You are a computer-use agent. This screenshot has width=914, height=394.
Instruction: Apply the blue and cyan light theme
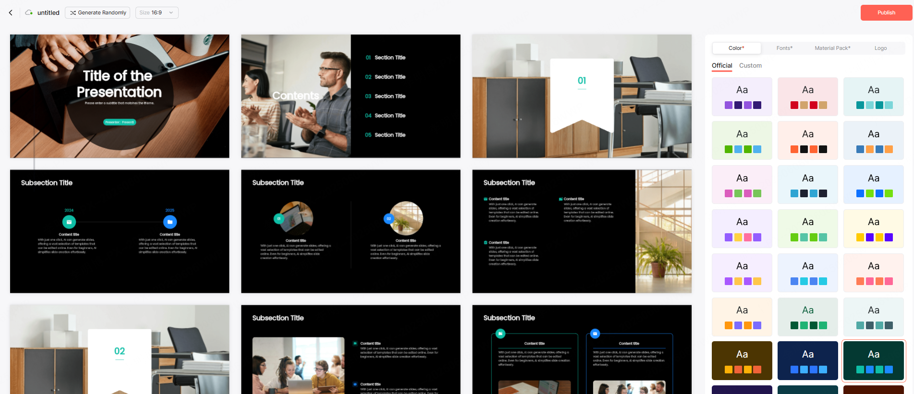(808, 273)
